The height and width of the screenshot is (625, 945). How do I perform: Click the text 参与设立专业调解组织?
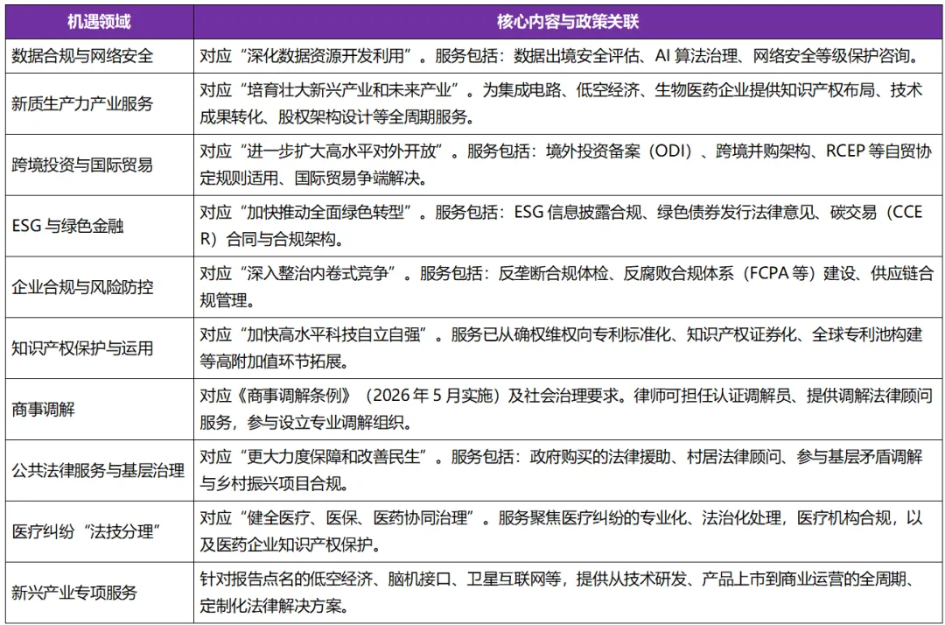(325, 423)
